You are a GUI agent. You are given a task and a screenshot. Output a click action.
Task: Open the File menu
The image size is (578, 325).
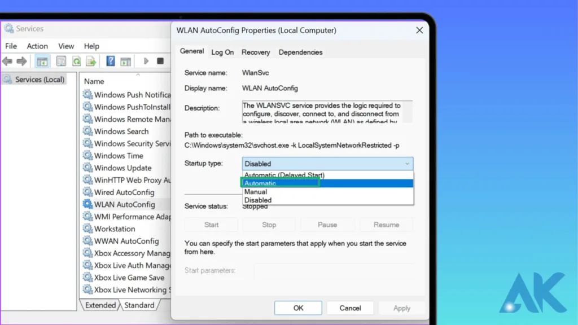[x=11, y=46]
